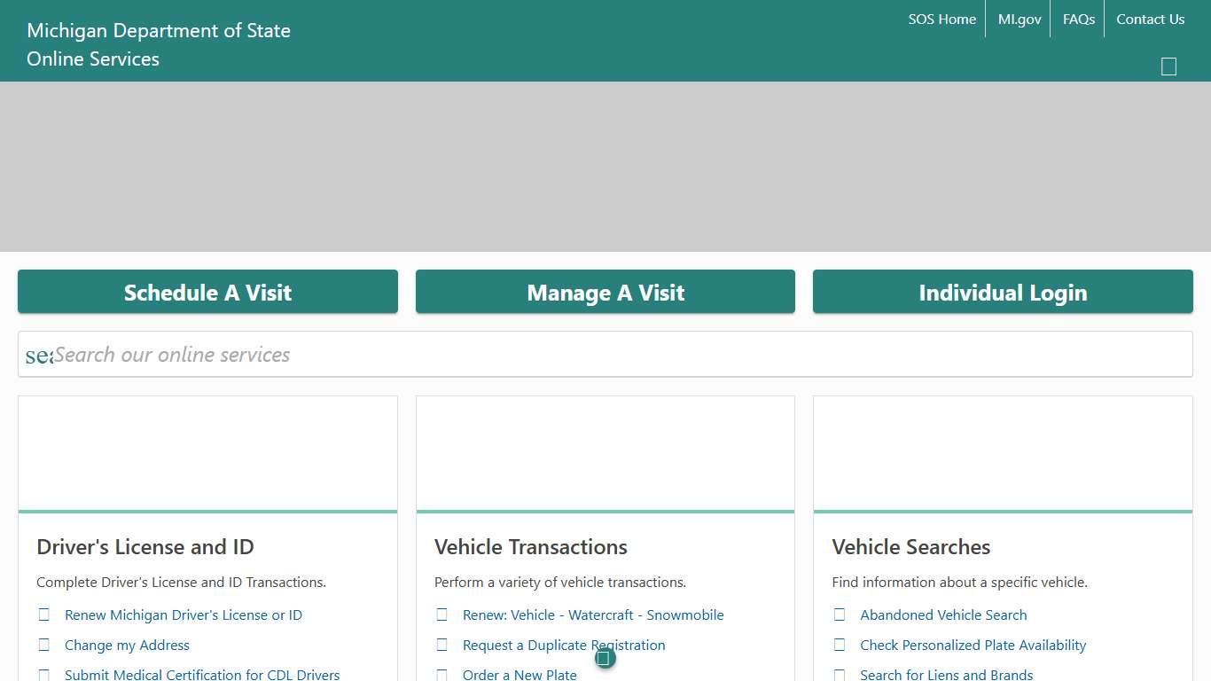
Task: Click the Vehicle Transactions card image
Action: [605, 452]
